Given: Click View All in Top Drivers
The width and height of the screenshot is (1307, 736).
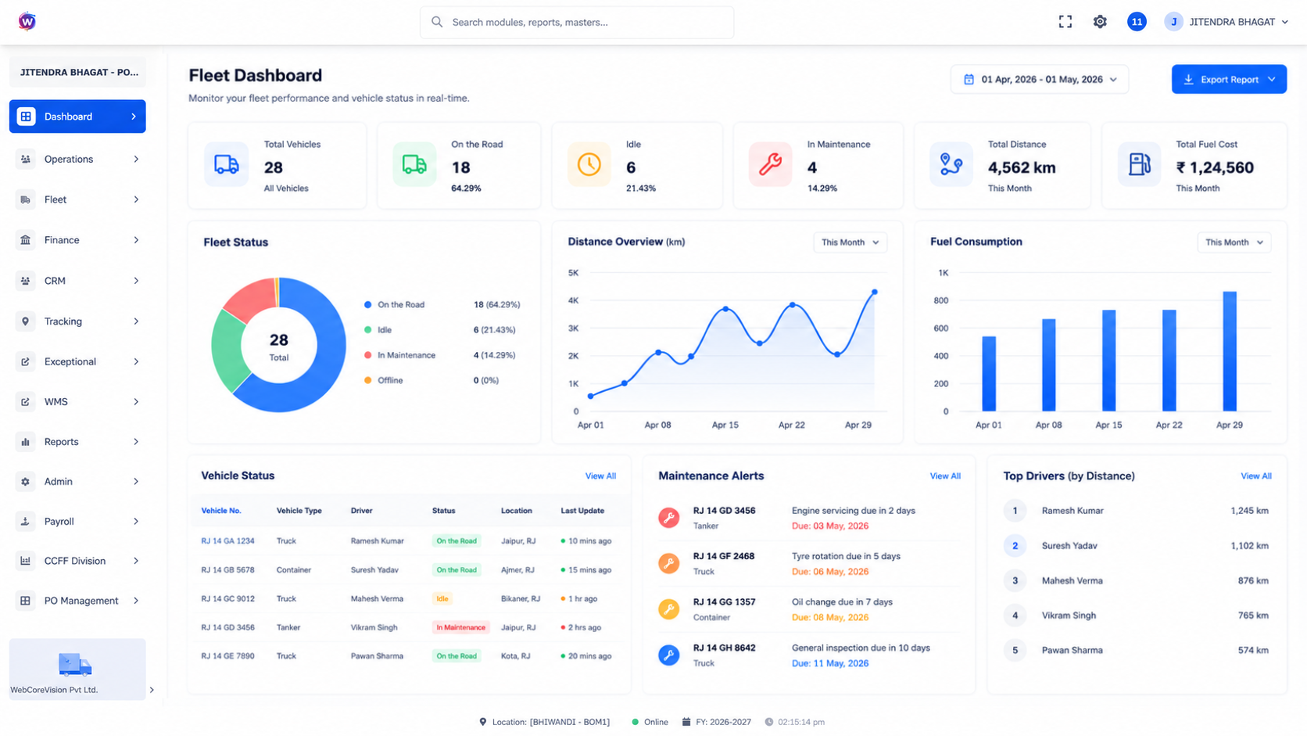Looking at the screenshot, I should pos(1255,476).
